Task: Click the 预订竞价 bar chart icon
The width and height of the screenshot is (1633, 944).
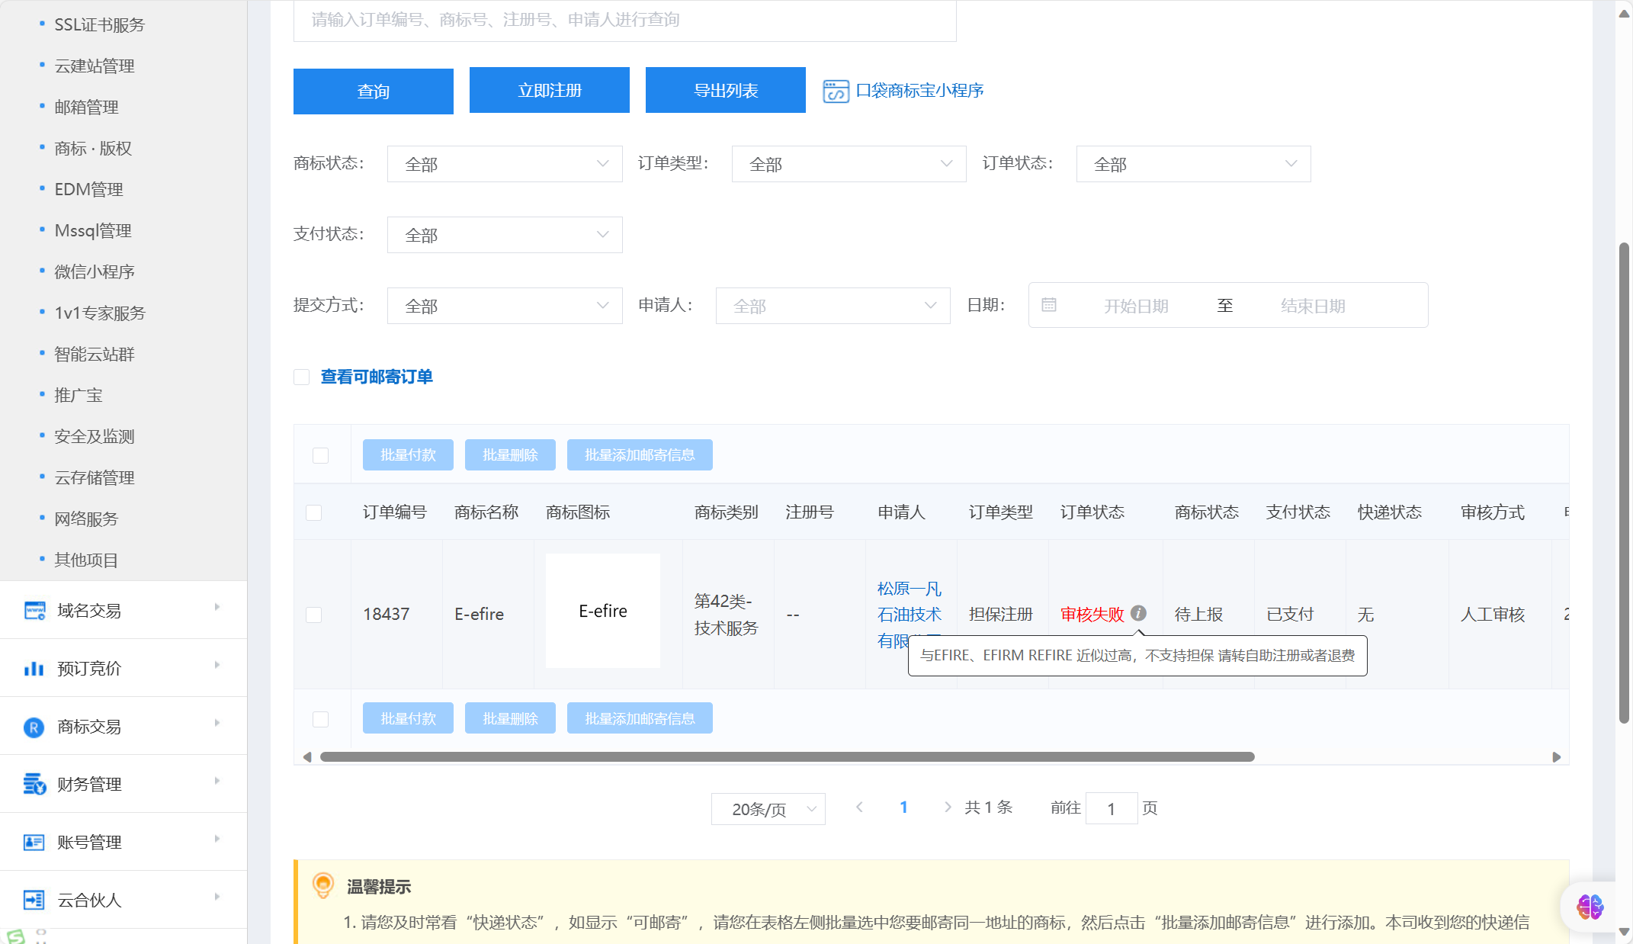Action: [34, 669]
